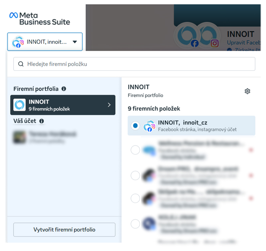Open INNOIT portfolio settings gear
266x251 pixels.
247,91
